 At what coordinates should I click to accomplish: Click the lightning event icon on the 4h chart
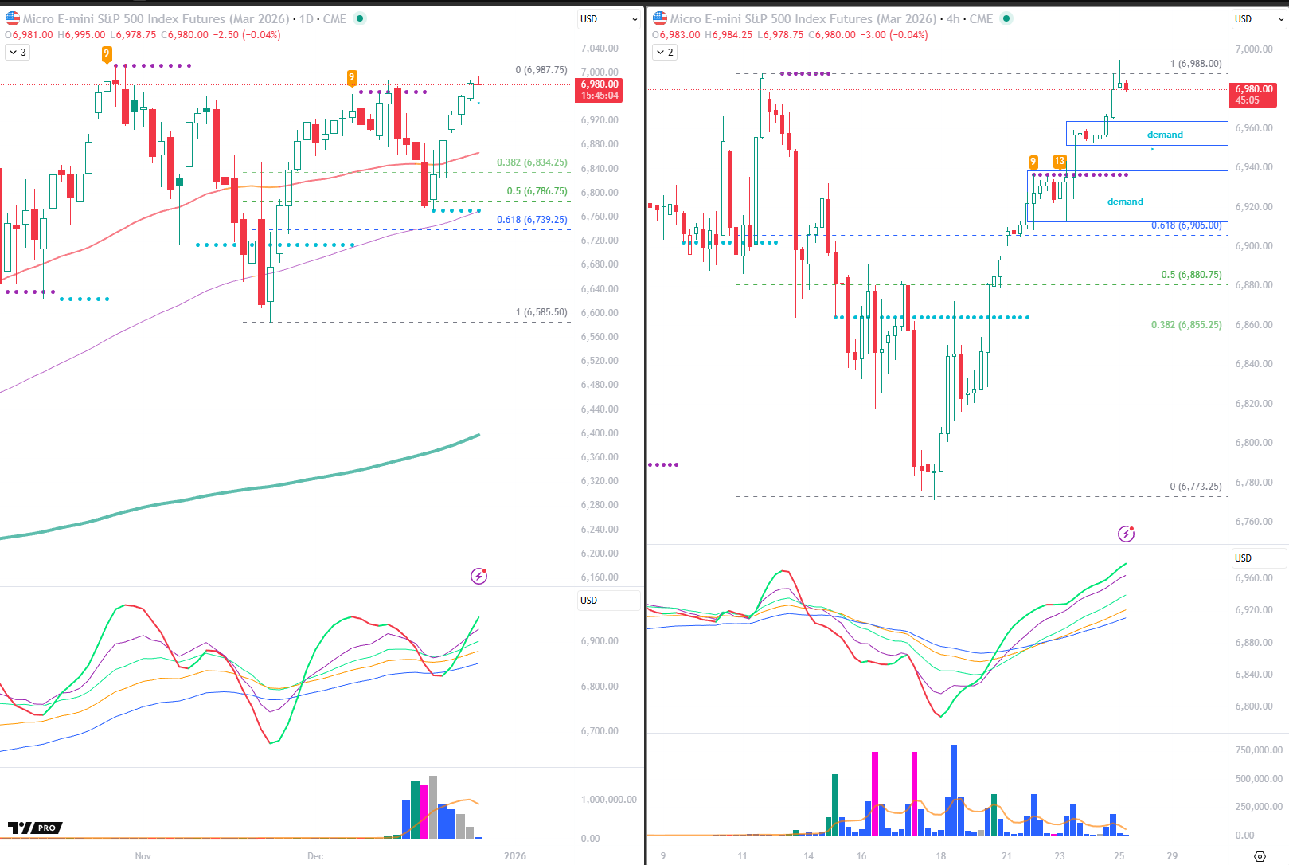(x=1126, y=534)
